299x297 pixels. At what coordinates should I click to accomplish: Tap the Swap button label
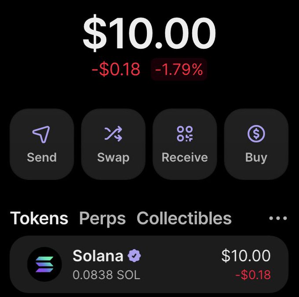(113, 158)
